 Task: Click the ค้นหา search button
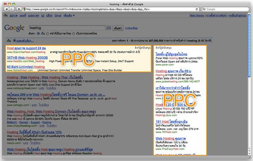click(118, 28)
